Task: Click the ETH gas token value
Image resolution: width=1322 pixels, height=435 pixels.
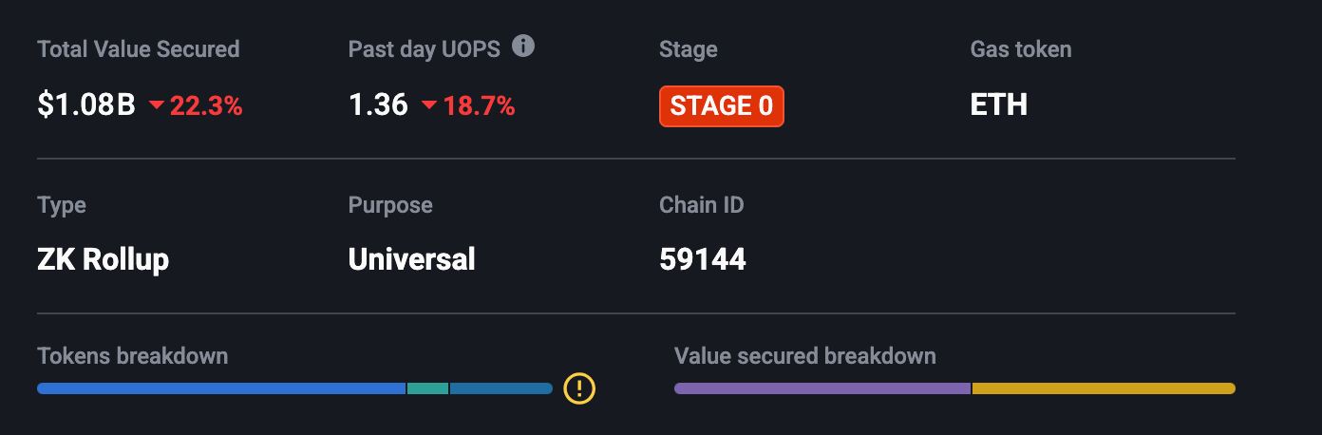Action: 998,104
